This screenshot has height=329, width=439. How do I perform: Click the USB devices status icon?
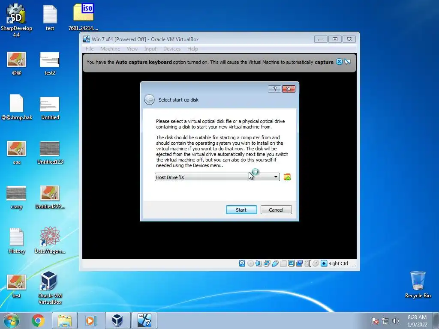(275, 263)
